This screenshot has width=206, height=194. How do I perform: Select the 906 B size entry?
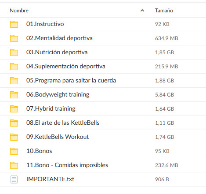coord(162,179)
